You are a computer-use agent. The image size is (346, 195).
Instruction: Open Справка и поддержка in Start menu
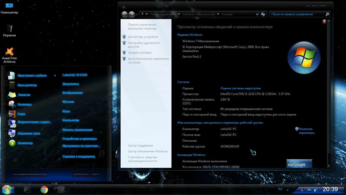79,157
